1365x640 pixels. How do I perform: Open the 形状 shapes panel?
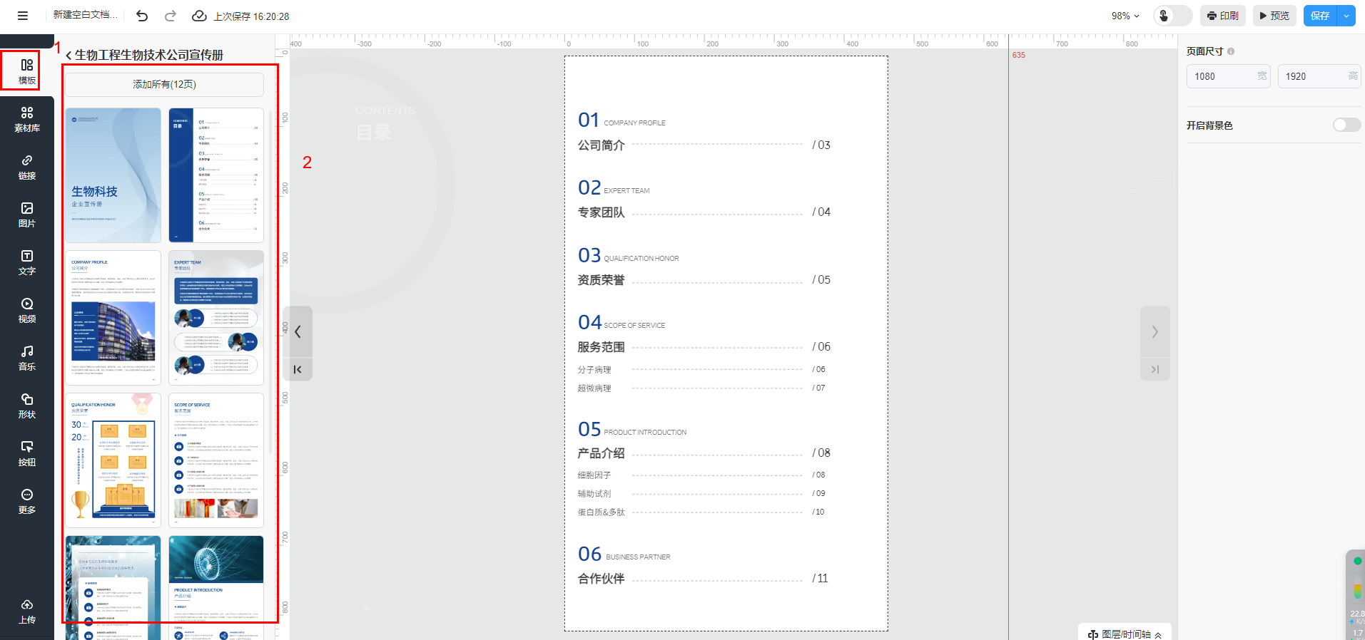point(27,406)
